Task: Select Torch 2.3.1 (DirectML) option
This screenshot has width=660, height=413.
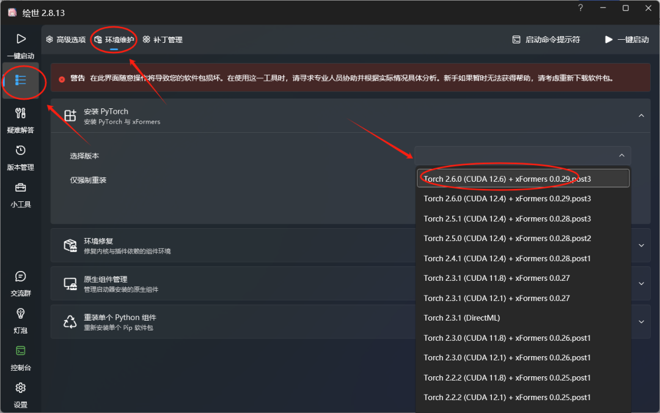Action: tap(522, 318)
